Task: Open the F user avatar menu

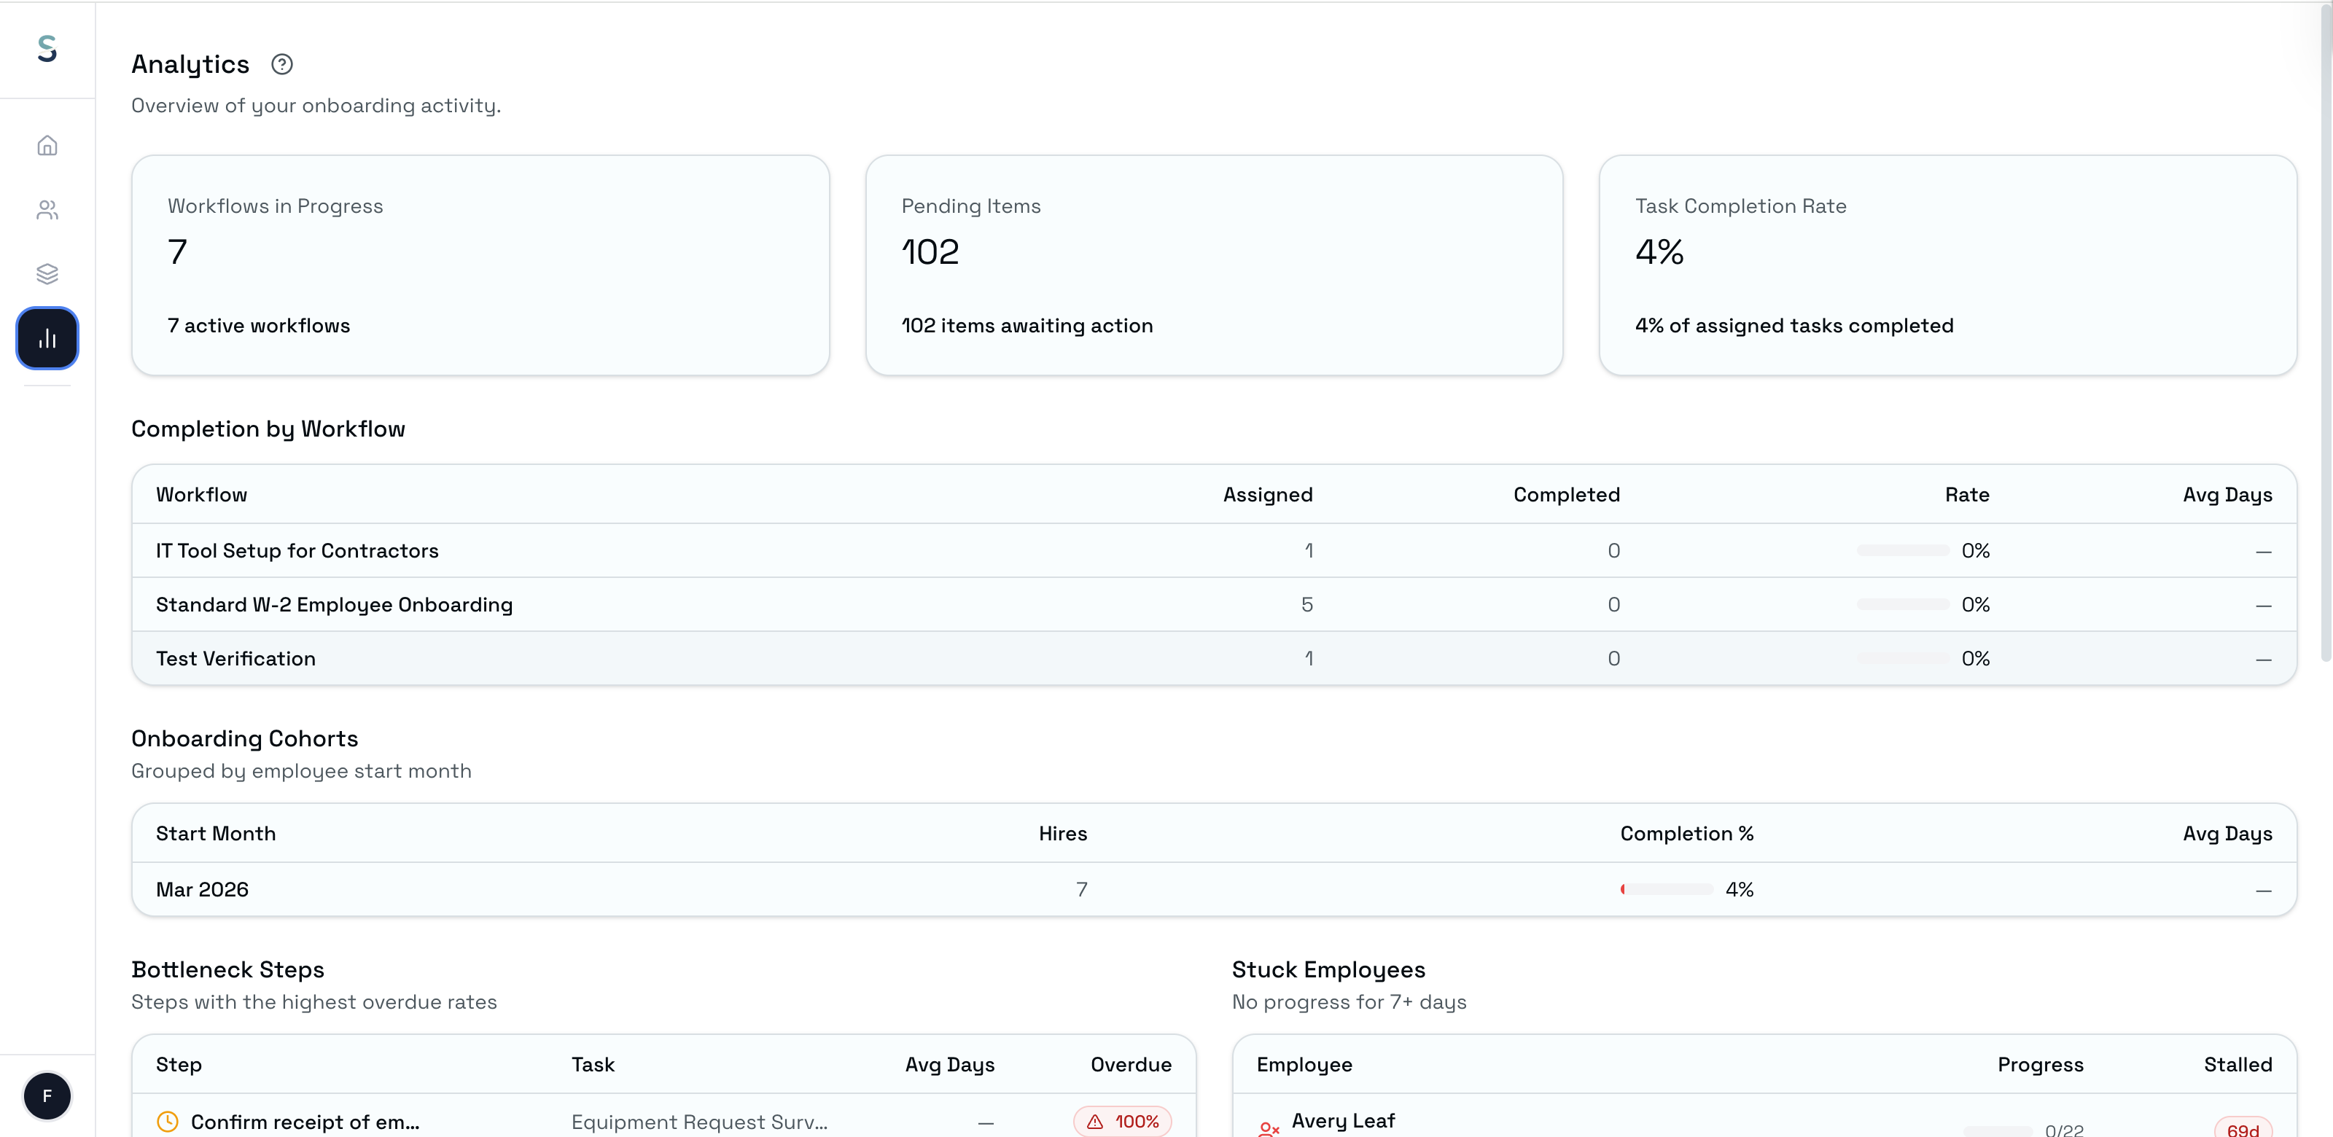Action: [47, 1096]
